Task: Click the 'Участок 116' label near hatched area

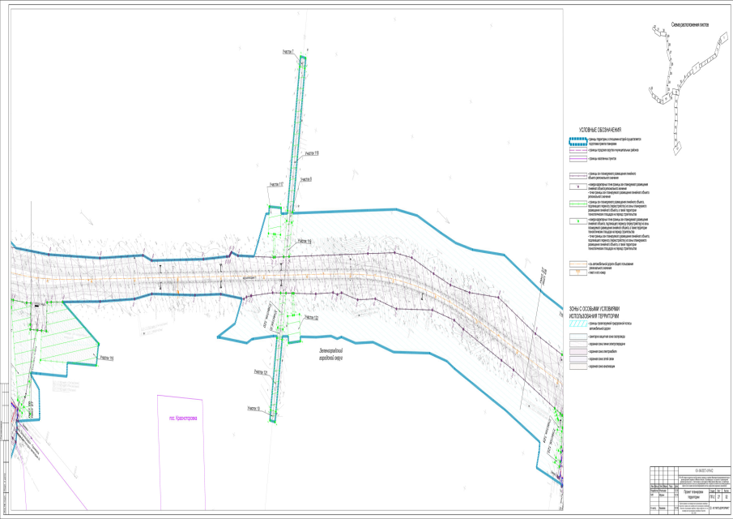Action: (x=105, y=358)
